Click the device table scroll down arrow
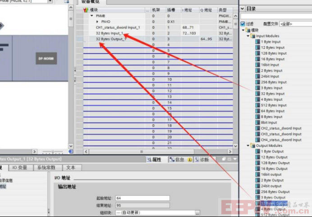The width and height of the screenshot is (312, 217). tap(236, 146)
